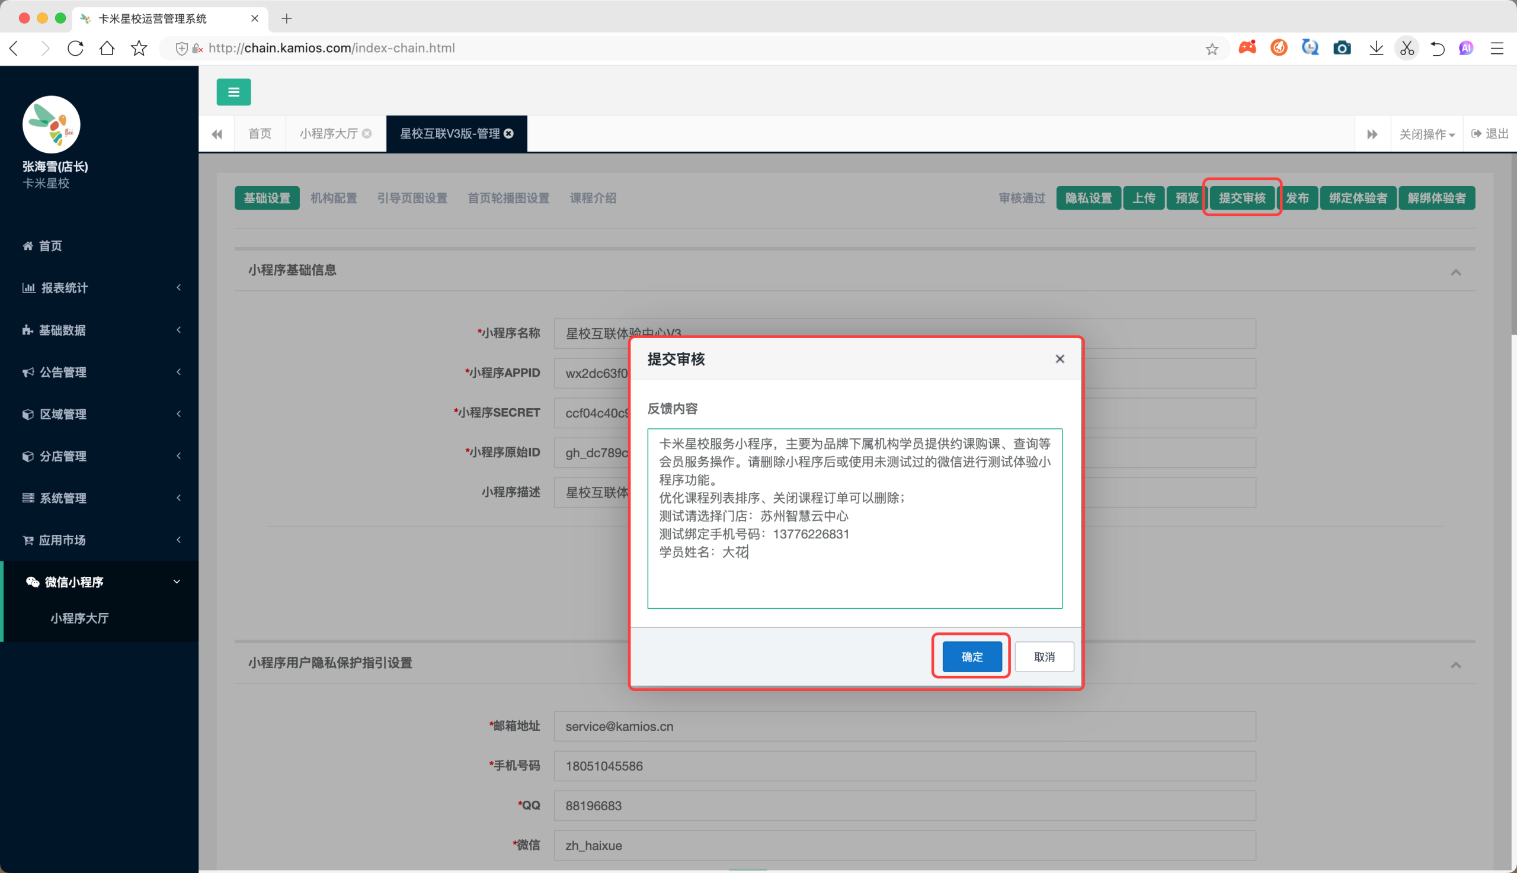Click the browser reload icon
Image resolution: width=1517 pixels, height=873 pixels.
pos(76,48)
